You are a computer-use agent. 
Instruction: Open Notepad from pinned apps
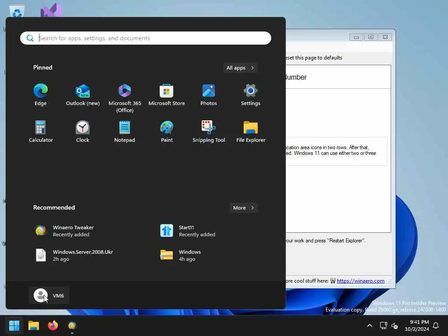coord(125,132)
